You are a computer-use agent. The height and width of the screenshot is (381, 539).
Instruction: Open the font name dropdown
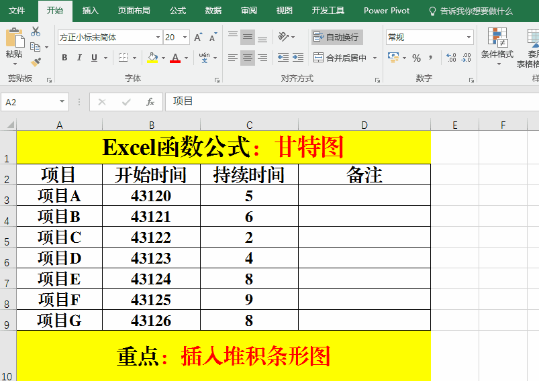tap(158, 38)
